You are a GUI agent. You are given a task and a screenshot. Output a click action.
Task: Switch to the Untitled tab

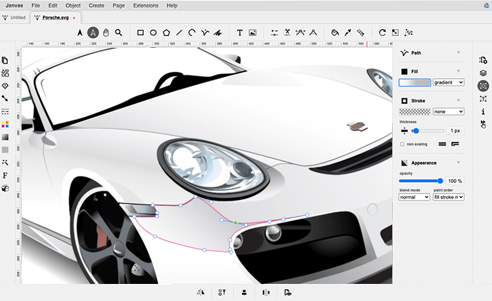[14, 18]
